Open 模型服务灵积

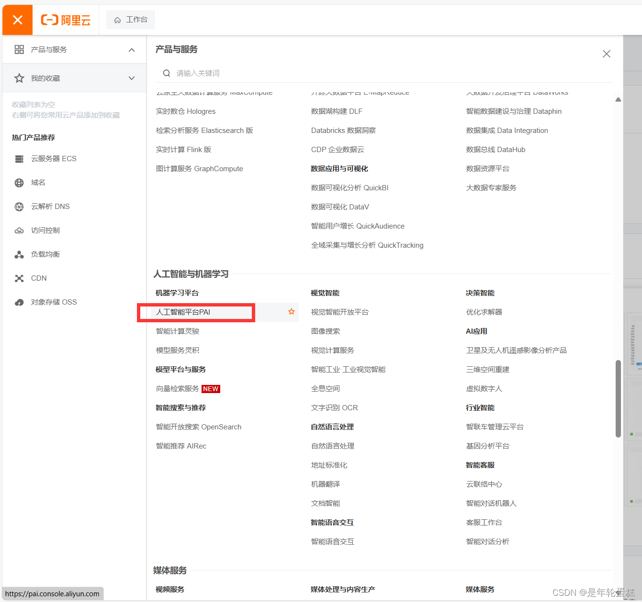pos(177,350)
